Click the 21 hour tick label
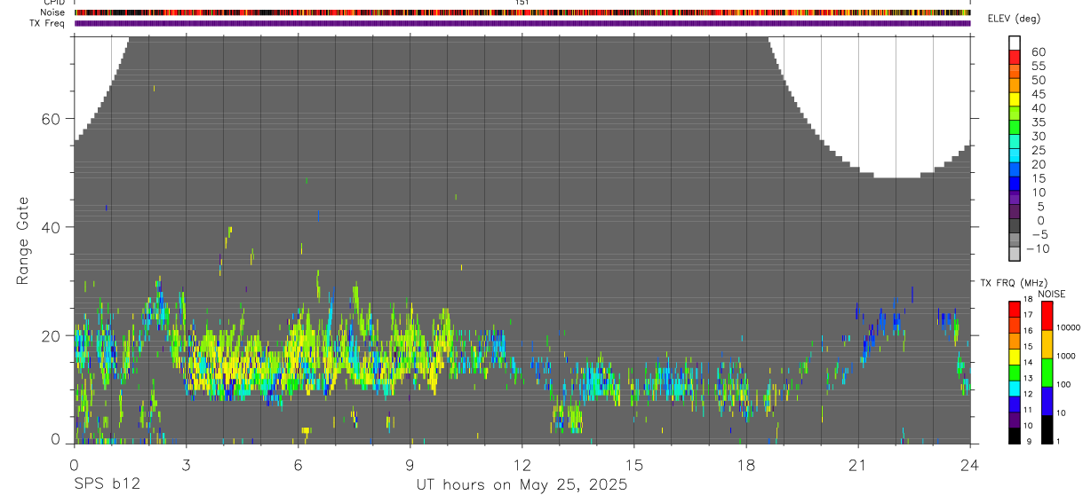Viewport: 1091px width, 503px height. pyautogui.click(x=858, y=464)
